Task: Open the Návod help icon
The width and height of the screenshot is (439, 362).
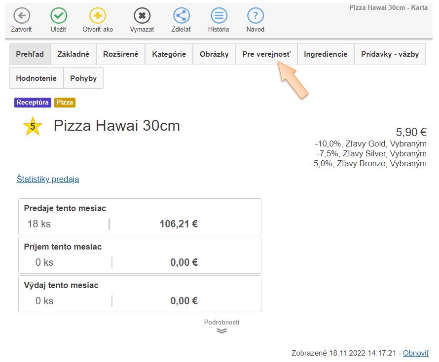Action: (x=255, y=16)
